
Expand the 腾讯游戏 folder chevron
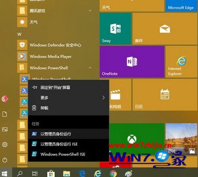(x=90, y=10)
